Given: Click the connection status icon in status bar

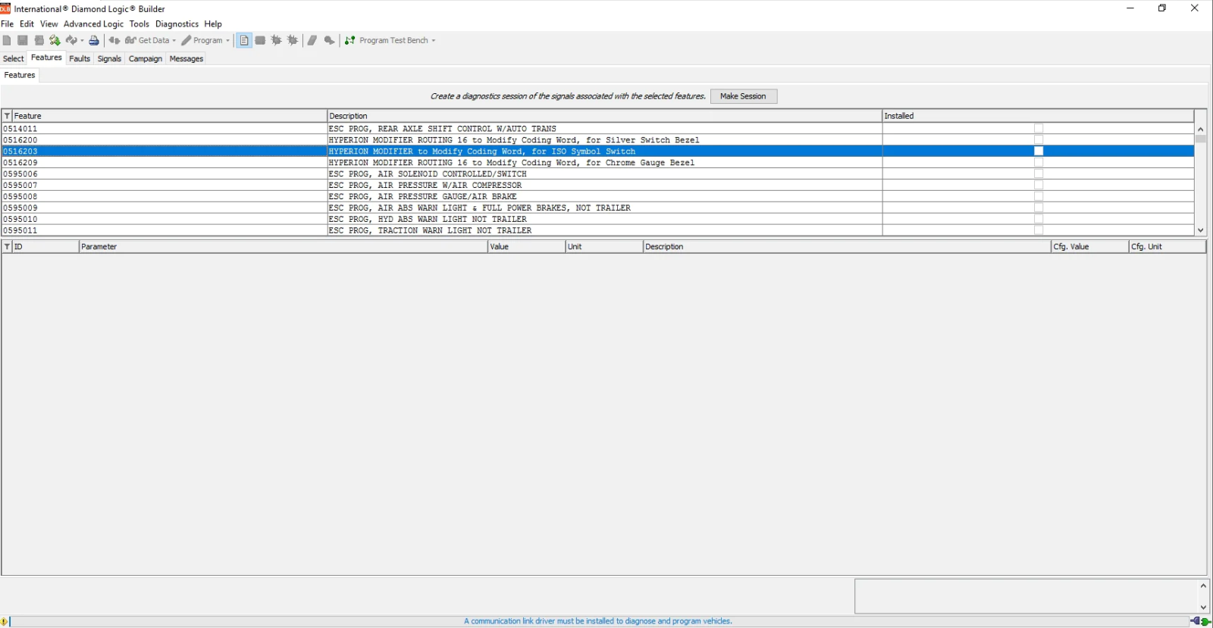Looking at the screenshot, I should (1200, 621).
